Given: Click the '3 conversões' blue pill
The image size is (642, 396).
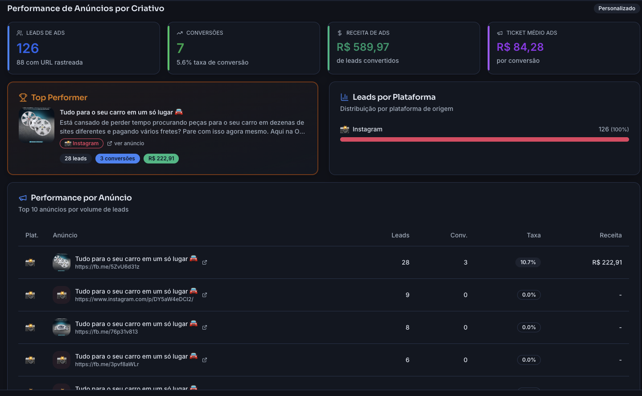Looking at the screenshot, I should 118,159.
